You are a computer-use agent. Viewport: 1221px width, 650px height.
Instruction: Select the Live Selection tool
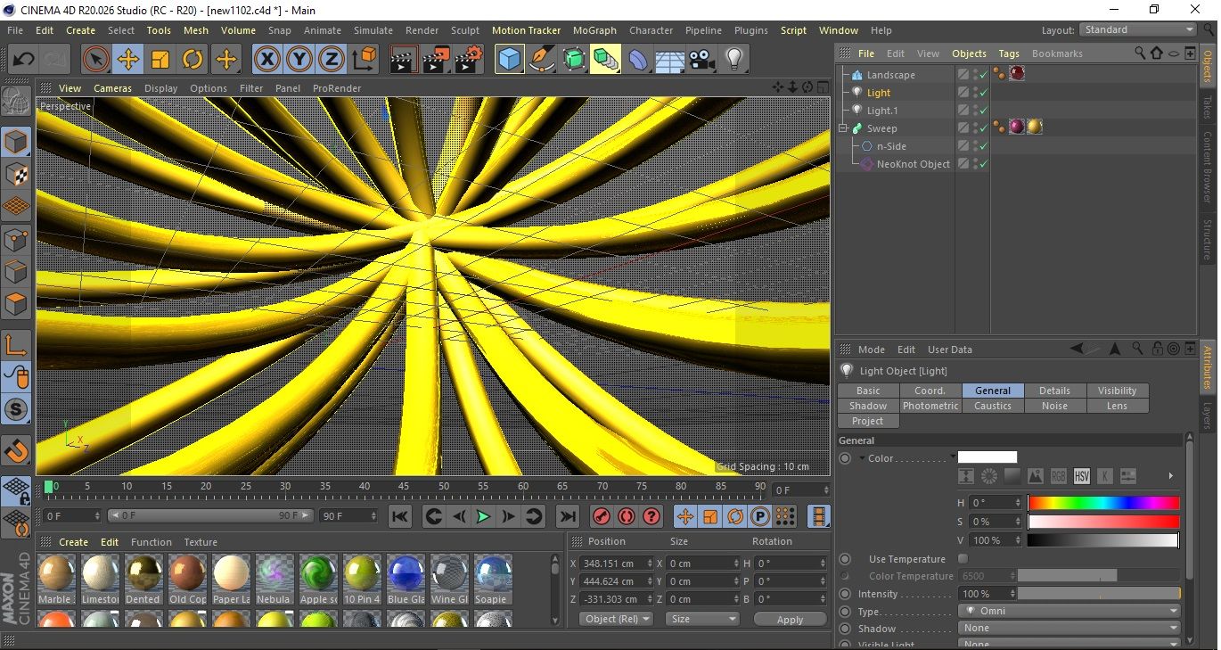(96, 60)
